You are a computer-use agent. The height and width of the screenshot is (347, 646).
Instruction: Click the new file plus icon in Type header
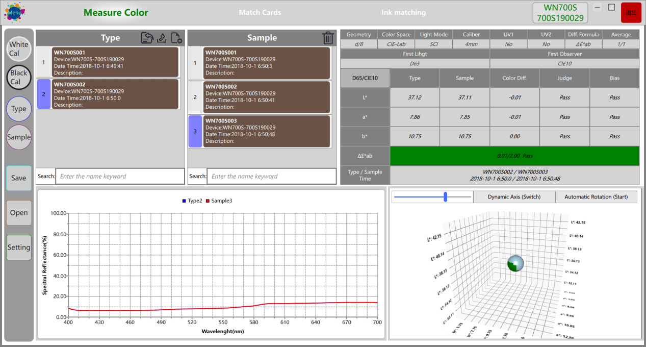point(176,37)
